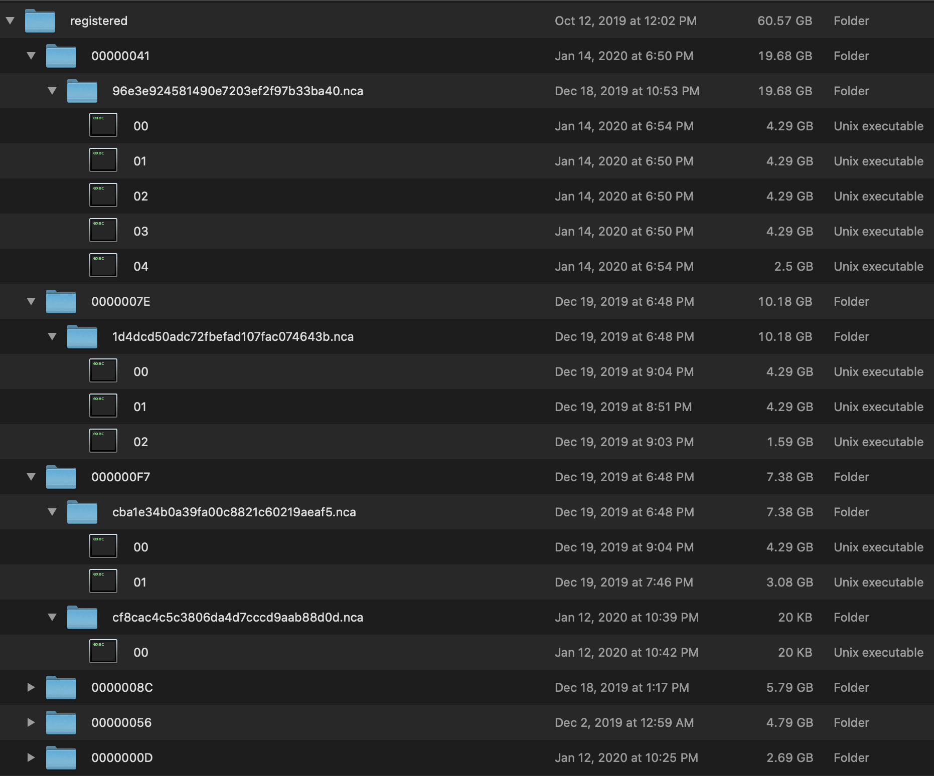Click the date "Jan 12, 2020 at 10:42 PM"

coord(627,653)
